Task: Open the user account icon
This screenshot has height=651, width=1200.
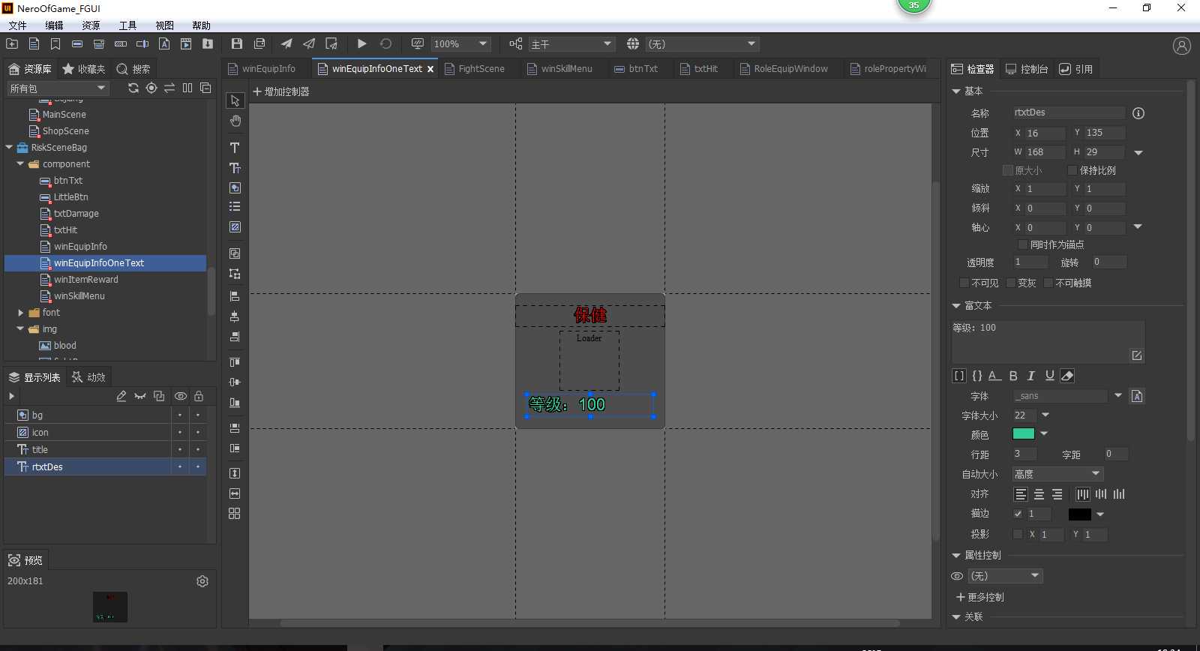Action: tap(1181, 46)
